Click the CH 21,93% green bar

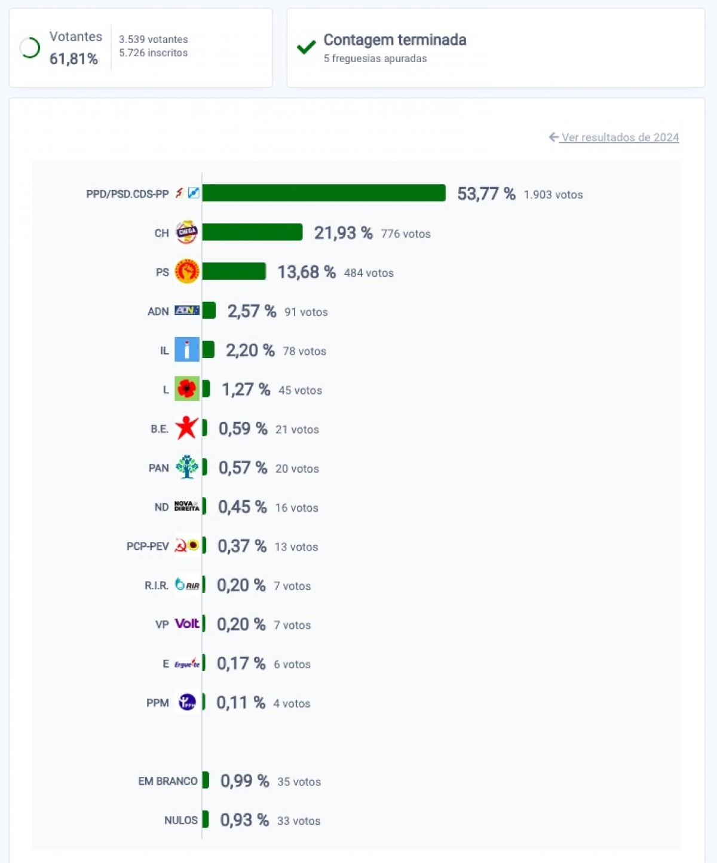[x=252, y=232]
